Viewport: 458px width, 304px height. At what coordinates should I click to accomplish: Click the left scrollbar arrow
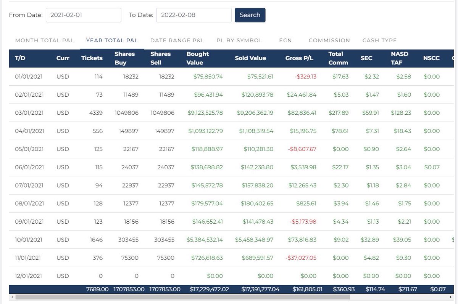coord(13,297)
